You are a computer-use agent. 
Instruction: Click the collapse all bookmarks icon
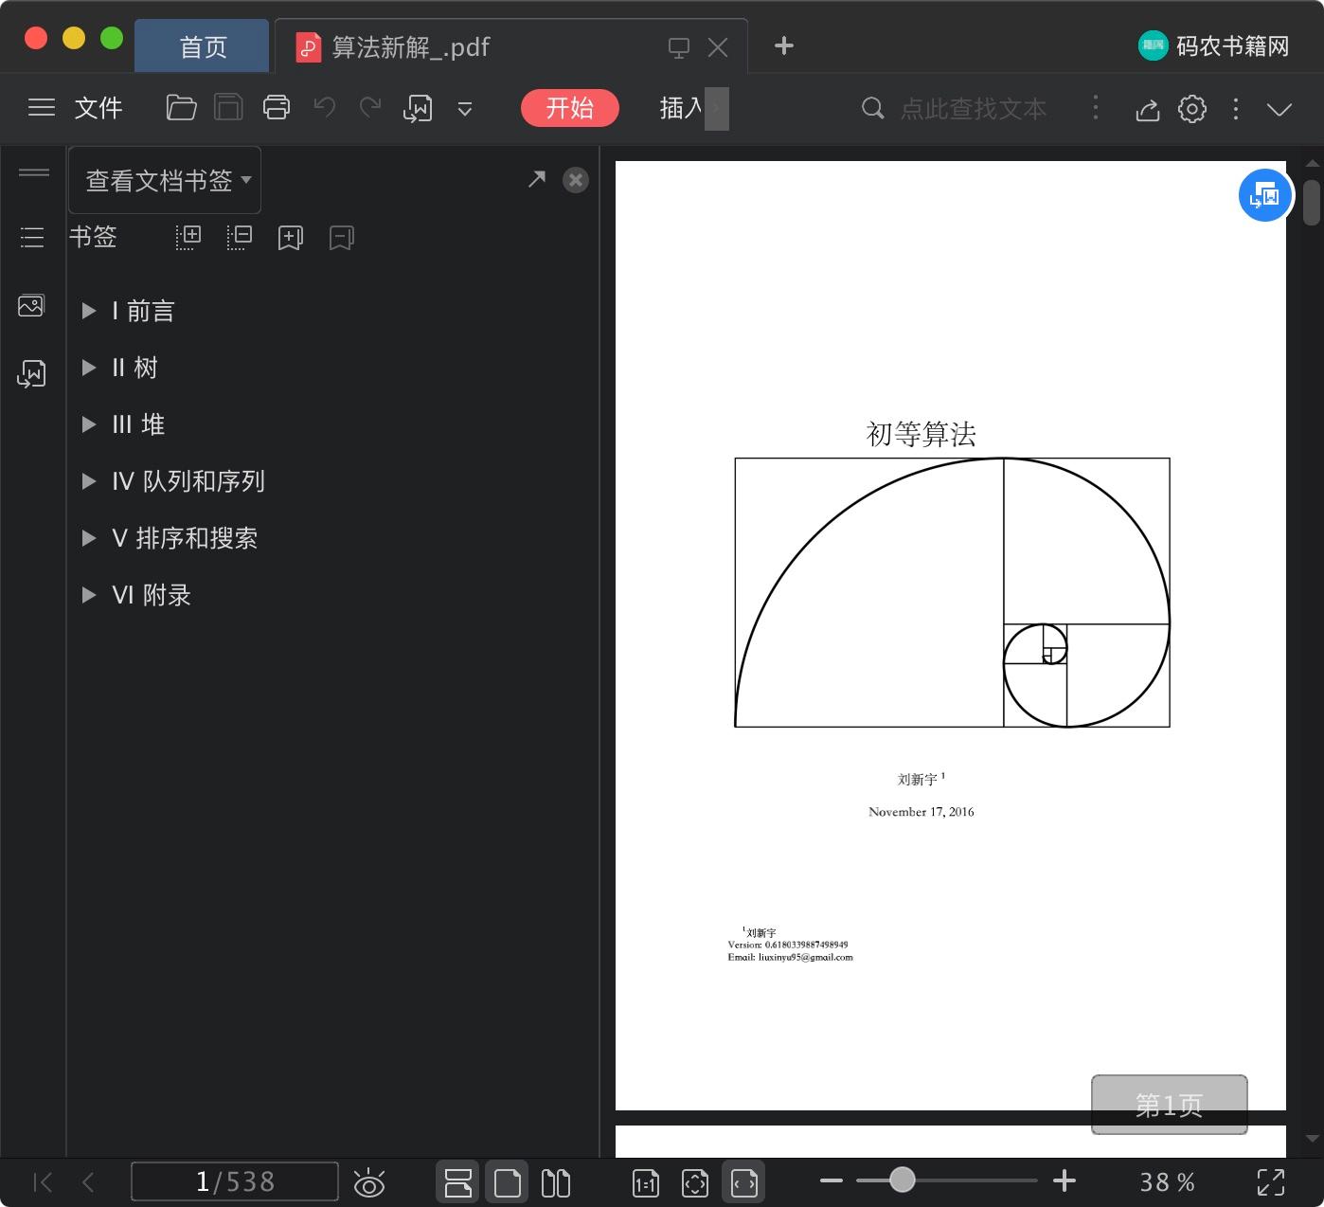[x=240, y=237]
